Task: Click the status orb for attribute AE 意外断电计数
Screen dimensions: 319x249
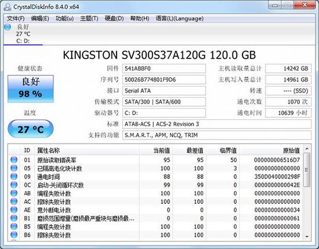Action: click(x=14, y=210)
